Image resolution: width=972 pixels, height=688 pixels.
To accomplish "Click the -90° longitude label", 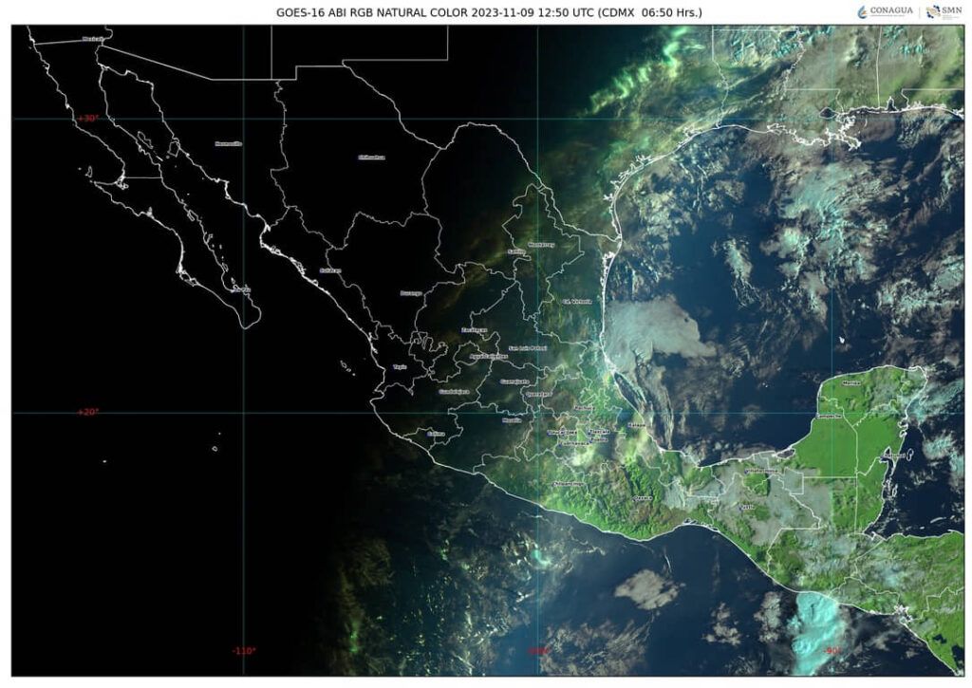I will tap(831, 651).
